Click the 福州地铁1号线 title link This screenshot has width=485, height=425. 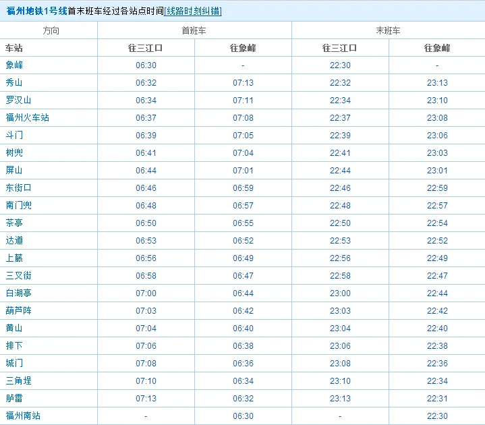(x=36, y=11)
